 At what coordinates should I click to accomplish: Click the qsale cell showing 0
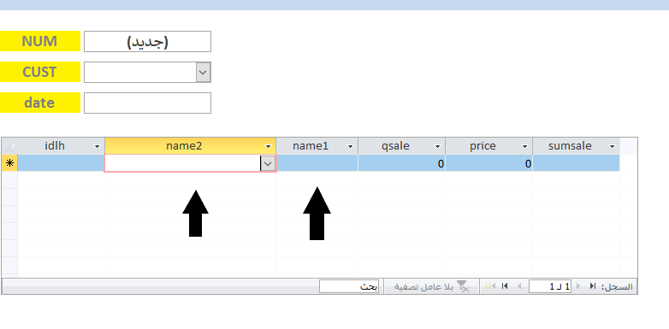401,163
